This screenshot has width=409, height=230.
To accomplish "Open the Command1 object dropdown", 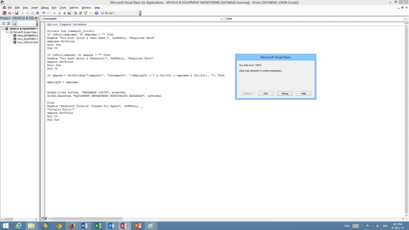I will click(x=221, y=19).
